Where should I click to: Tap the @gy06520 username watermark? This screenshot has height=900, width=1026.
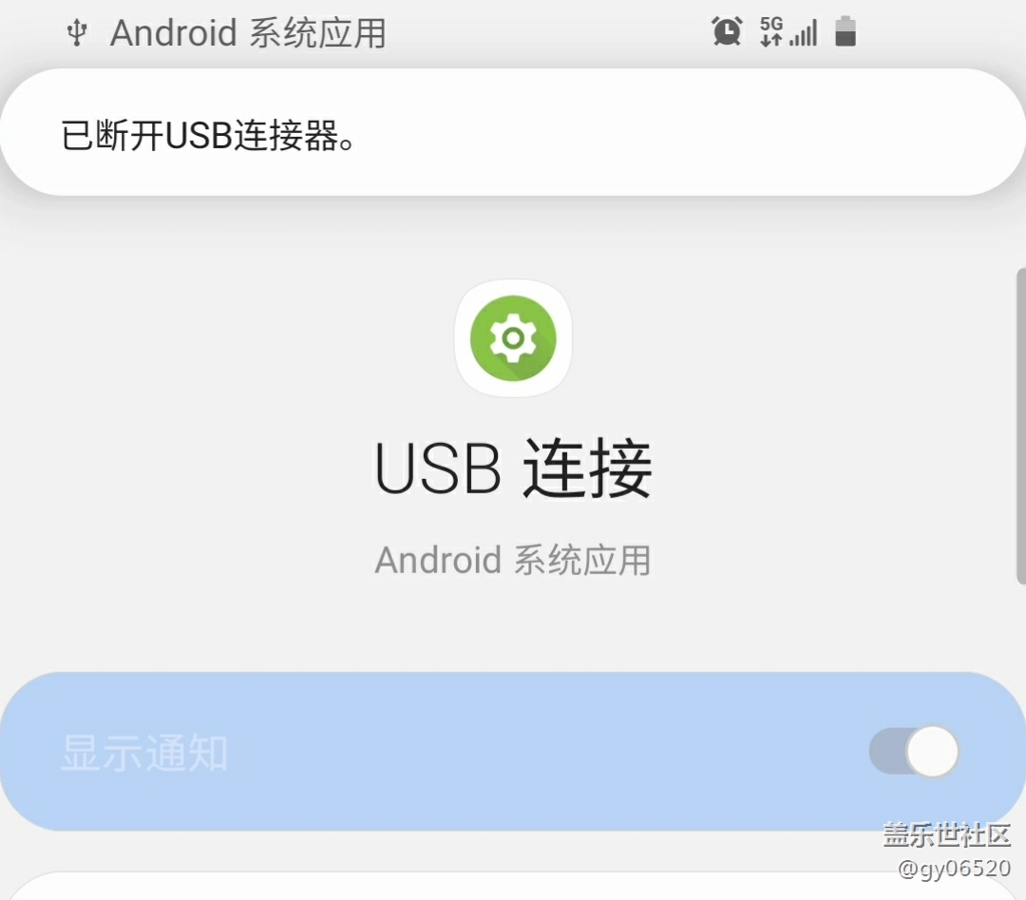[954, 868]
